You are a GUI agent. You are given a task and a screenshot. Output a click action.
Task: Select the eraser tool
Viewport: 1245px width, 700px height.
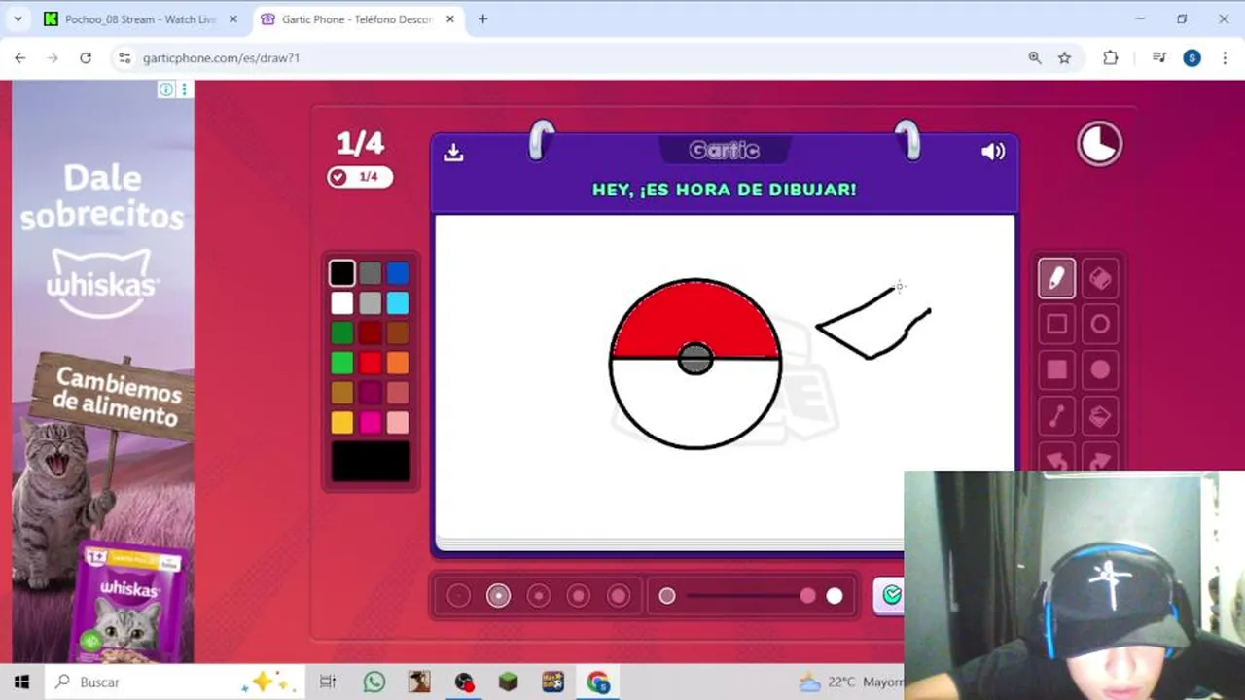tap(1100, 279)
